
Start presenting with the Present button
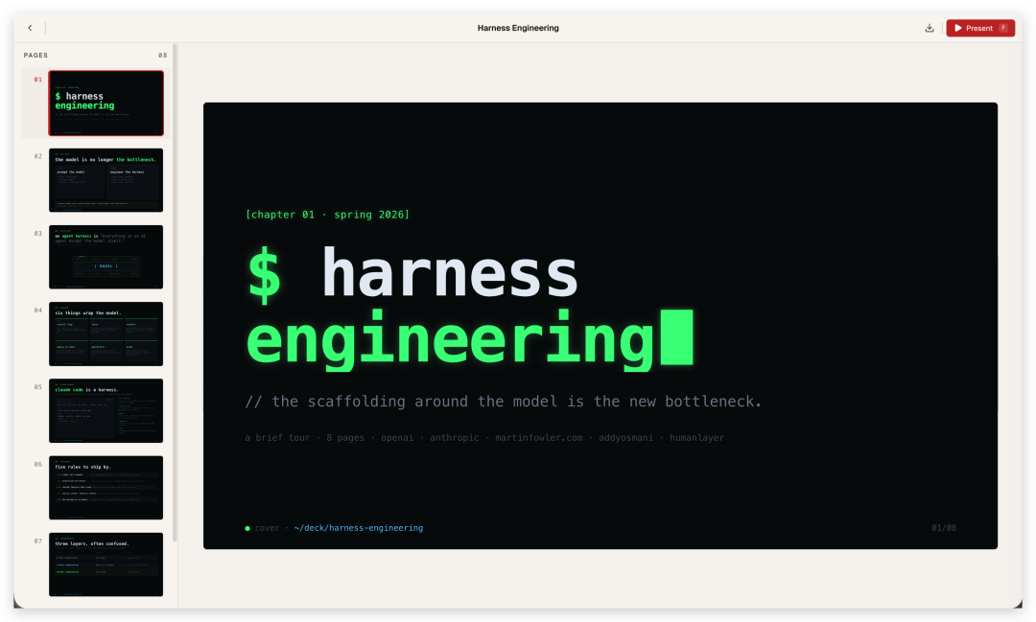tap(979, 28)
